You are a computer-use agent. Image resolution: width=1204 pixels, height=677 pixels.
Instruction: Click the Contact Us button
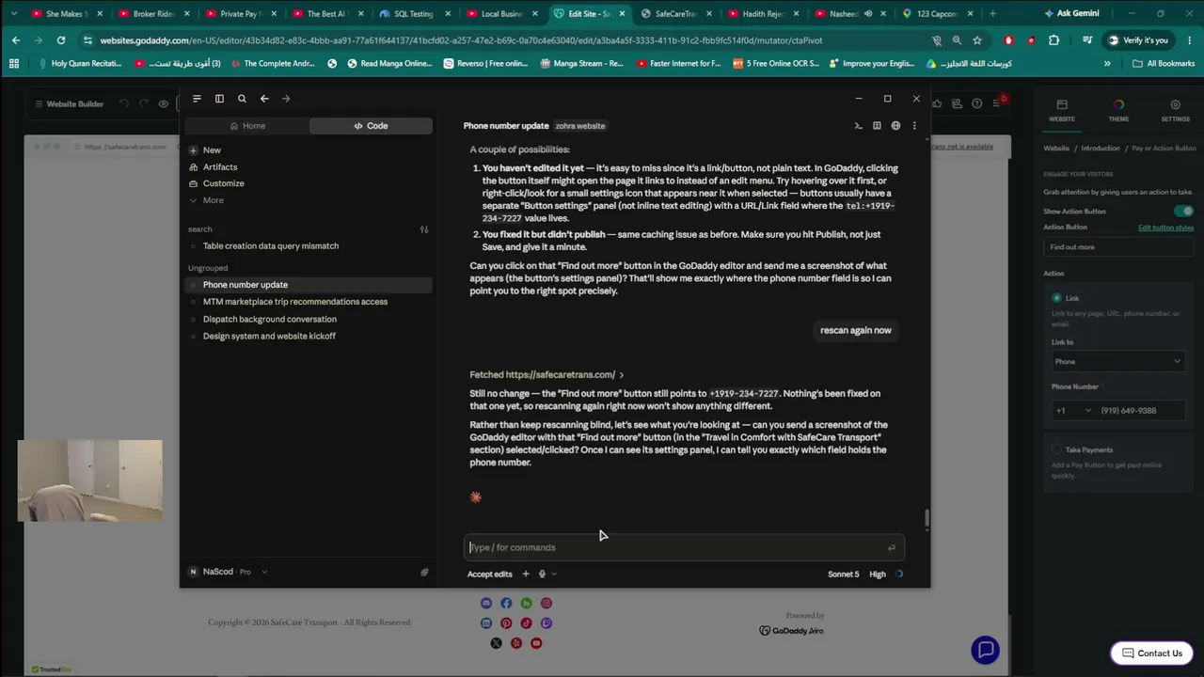[1152, 653]
